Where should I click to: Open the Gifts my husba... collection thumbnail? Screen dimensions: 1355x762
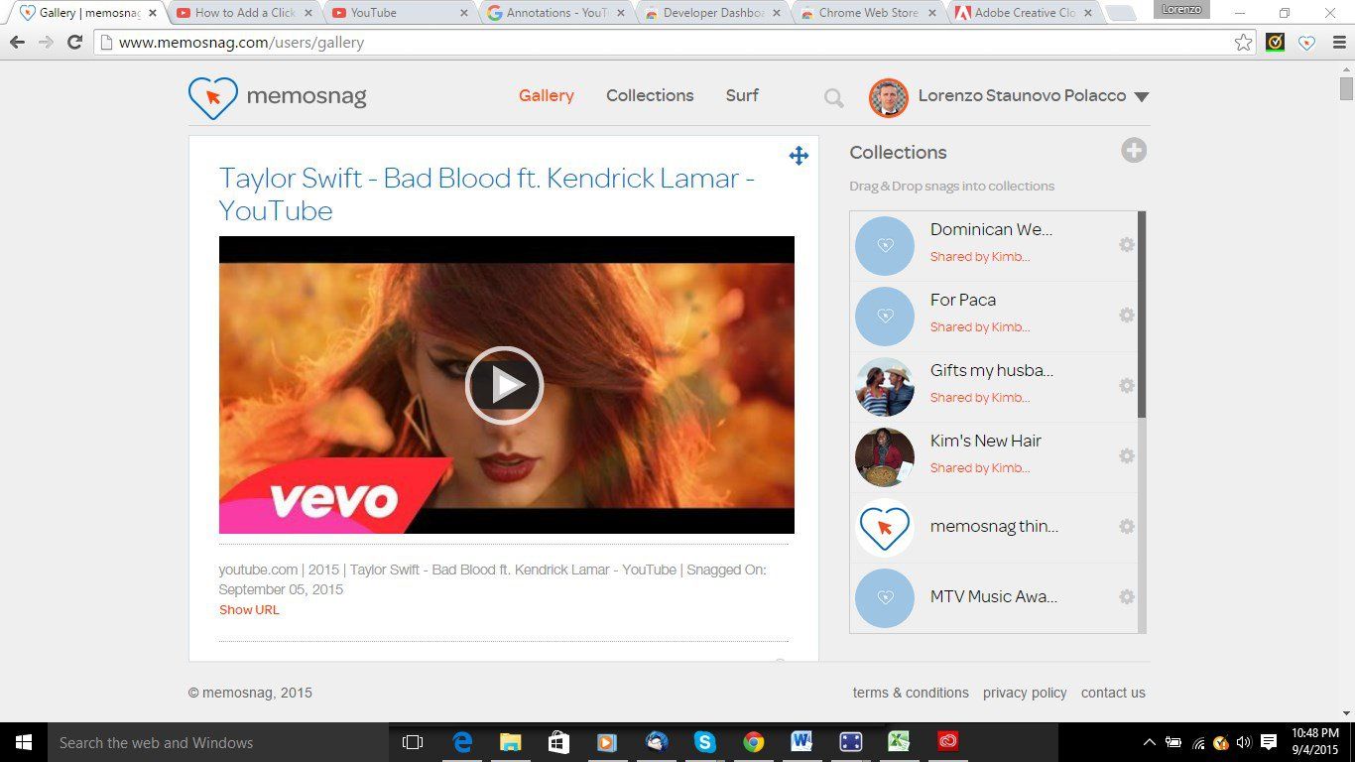(885, 387)
